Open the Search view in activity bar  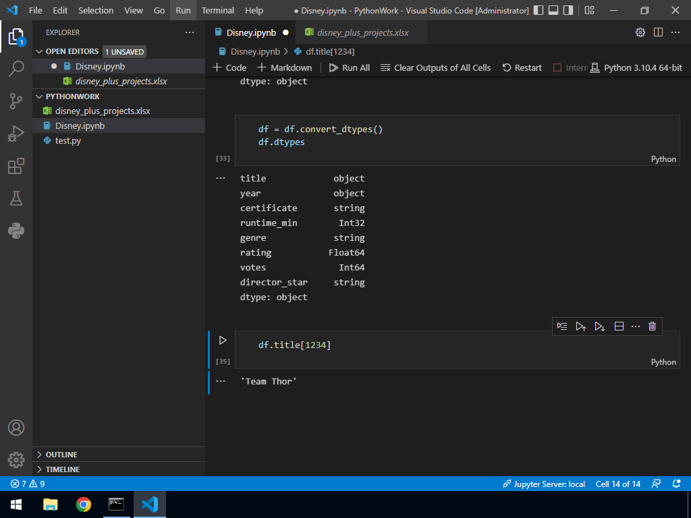[x=16, y=68]
